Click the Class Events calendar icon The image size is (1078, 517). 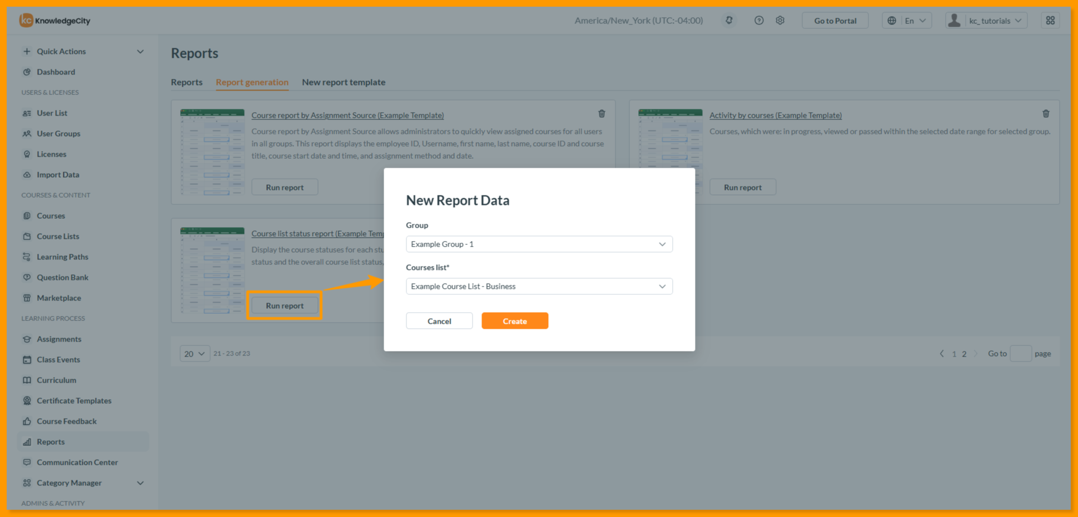click(27, 359)
